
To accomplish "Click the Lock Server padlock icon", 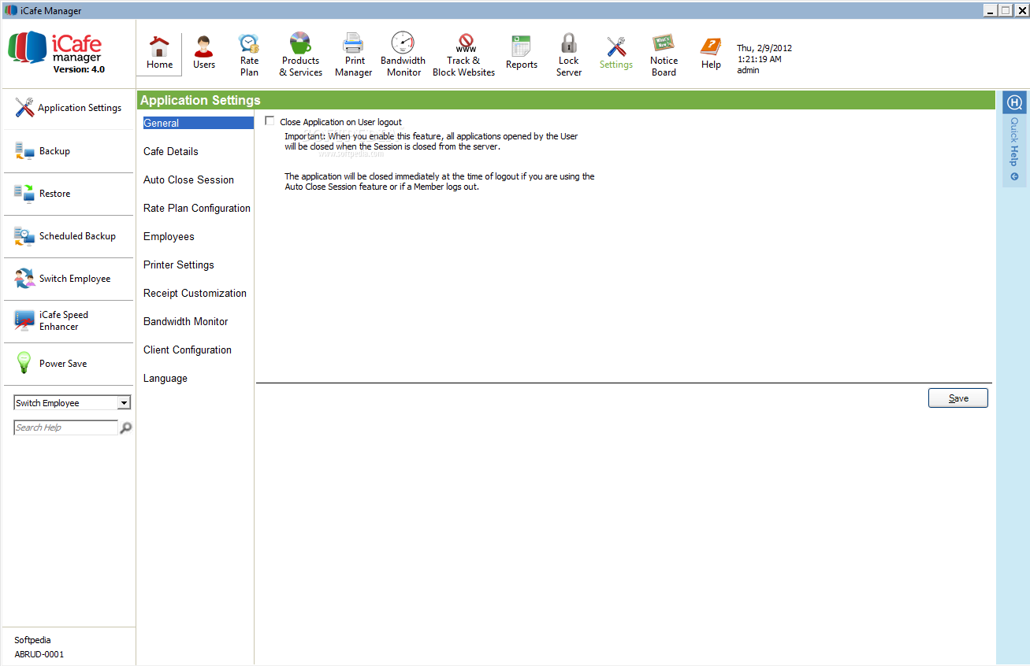I will click(x=568, y=43).
